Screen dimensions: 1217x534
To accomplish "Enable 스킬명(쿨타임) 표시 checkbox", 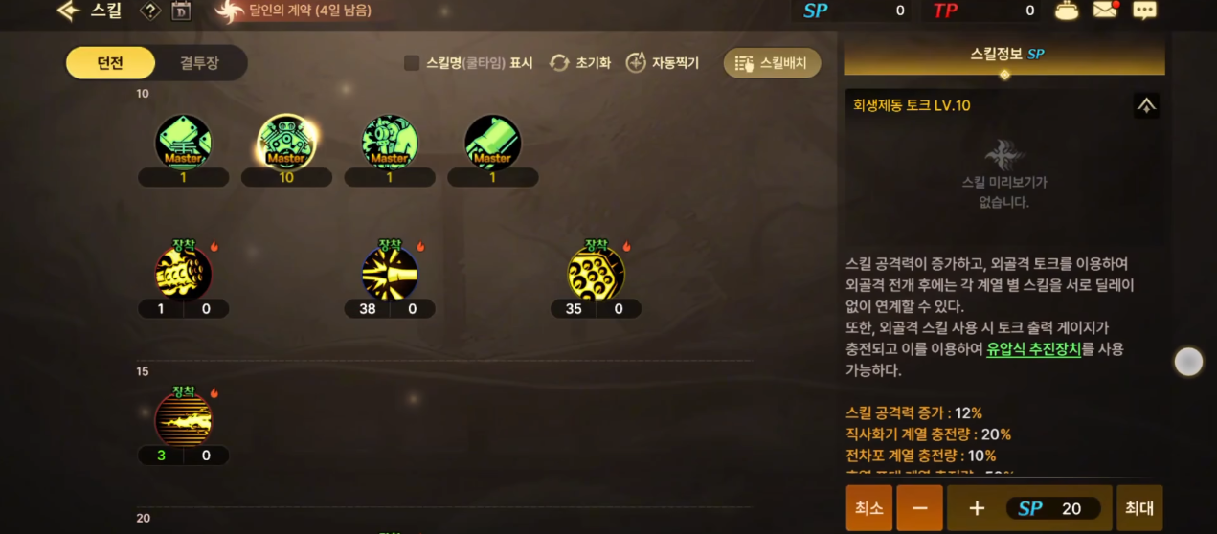I will point(412,63).
